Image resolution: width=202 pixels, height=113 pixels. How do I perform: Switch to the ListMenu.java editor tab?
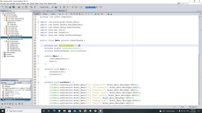49,11
